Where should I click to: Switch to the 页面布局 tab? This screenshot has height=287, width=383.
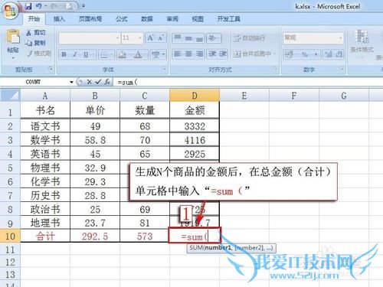[90, 19]
